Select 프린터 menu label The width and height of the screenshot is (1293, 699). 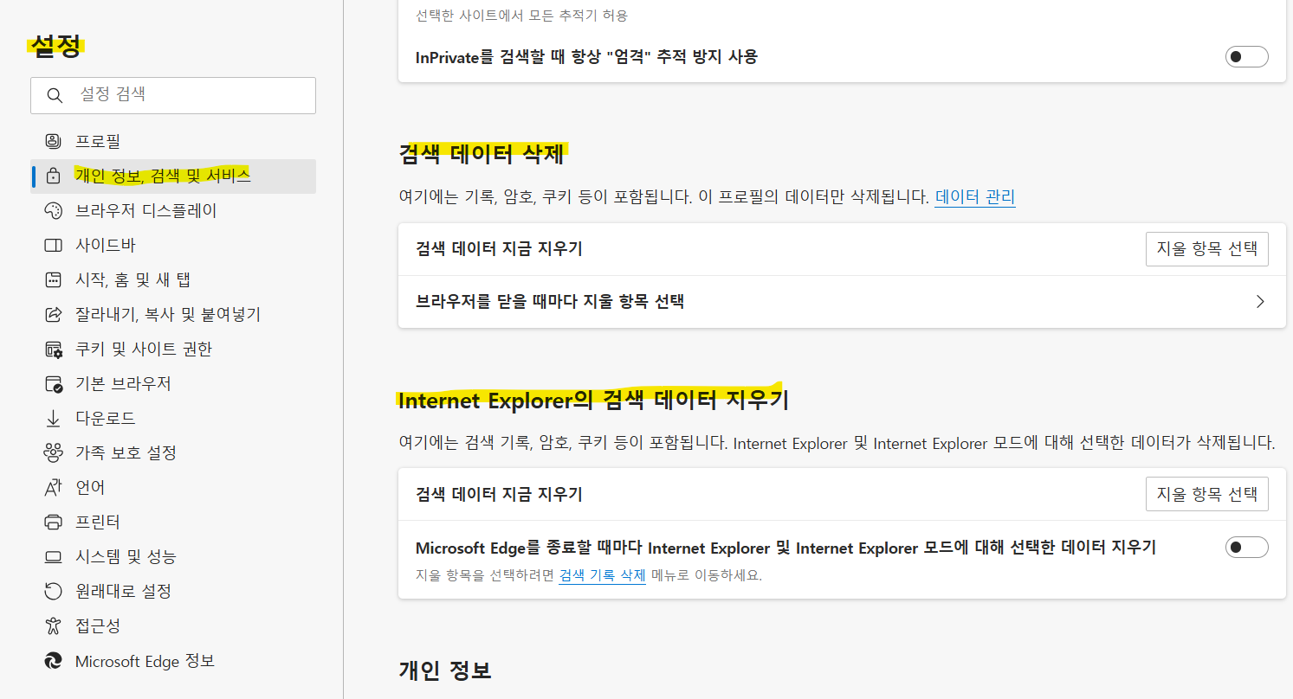[98, 522]
